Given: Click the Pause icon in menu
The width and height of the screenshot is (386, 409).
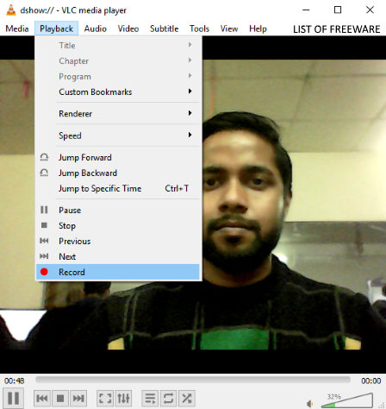Looking at the screenshot, I should click(44, 210).
